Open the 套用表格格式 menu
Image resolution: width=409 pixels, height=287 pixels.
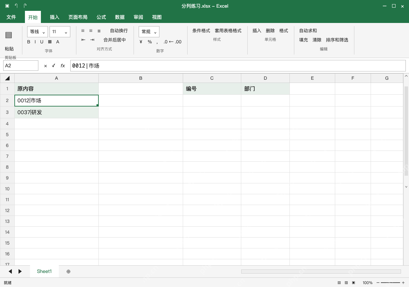click(228, 31)
